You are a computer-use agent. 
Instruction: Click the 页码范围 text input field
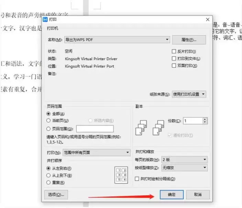(x=95, y=129)
